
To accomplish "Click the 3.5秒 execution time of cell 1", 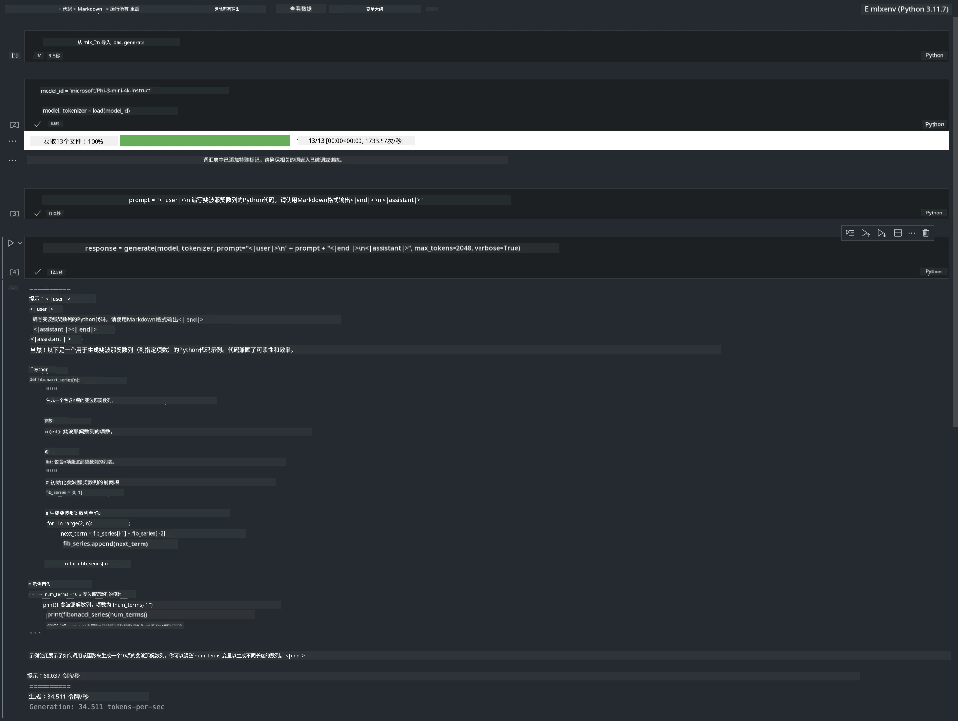I will click(54, 56).
